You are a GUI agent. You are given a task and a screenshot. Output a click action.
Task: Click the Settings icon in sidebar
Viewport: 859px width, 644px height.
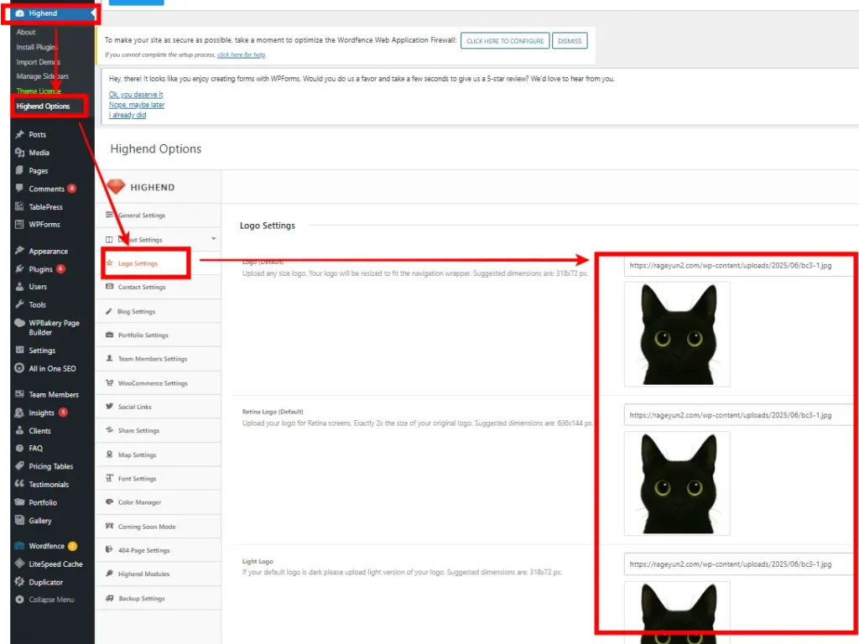[x=20, y=350]
